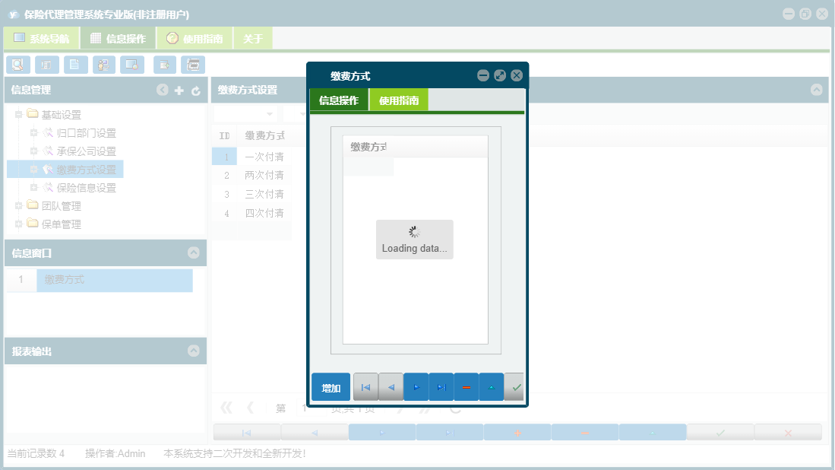
Task: Select the magnifier preview tool
Action: pos(18,65)
